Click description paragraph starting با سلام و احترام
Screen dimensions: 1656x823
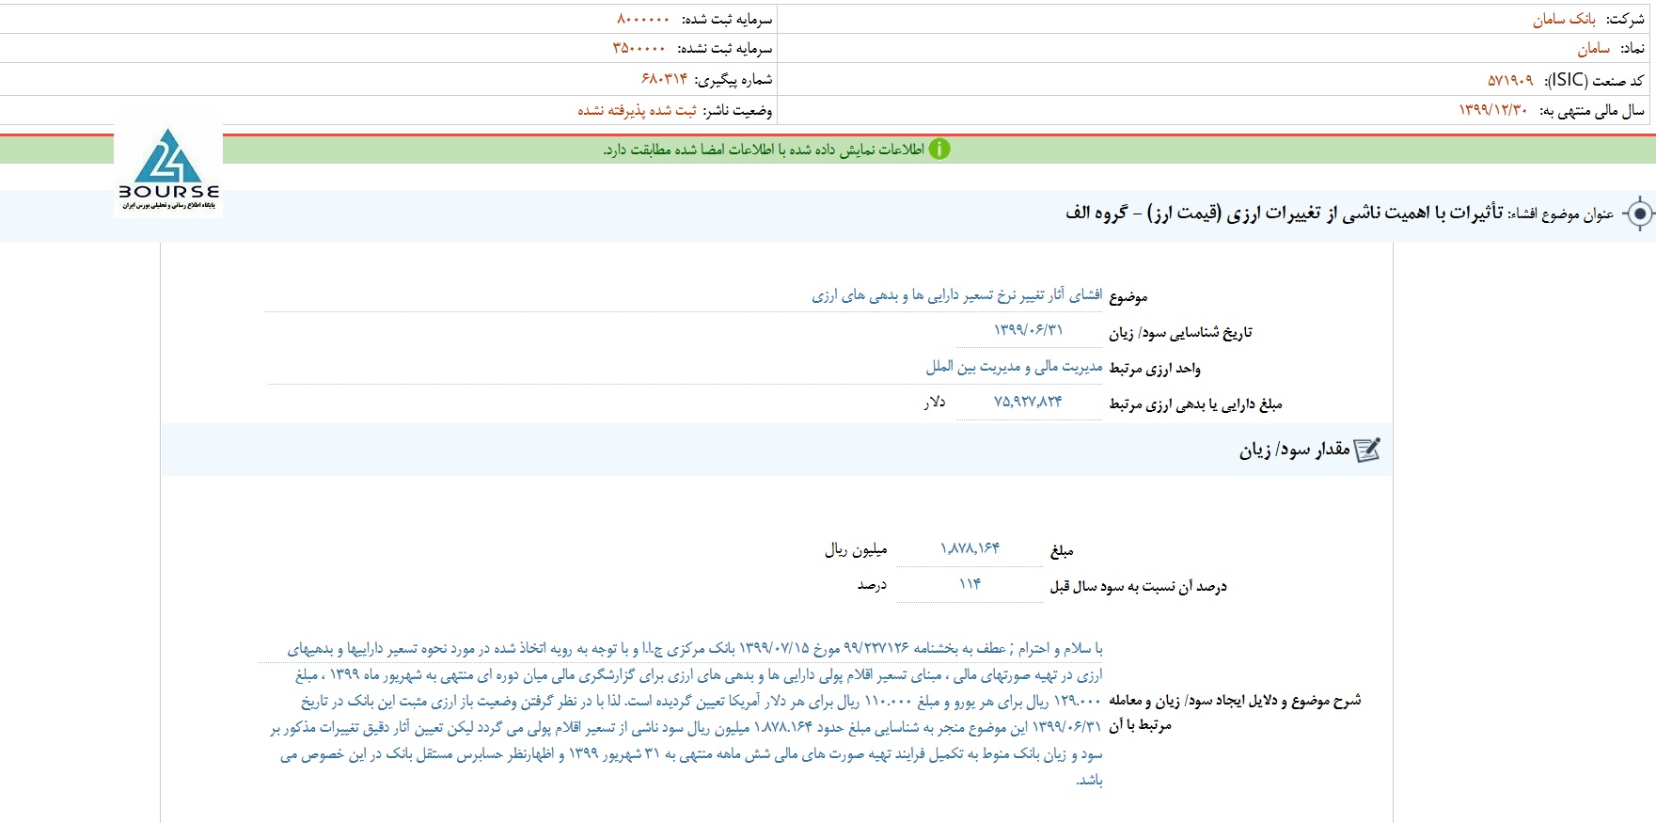tap(686, 714)
